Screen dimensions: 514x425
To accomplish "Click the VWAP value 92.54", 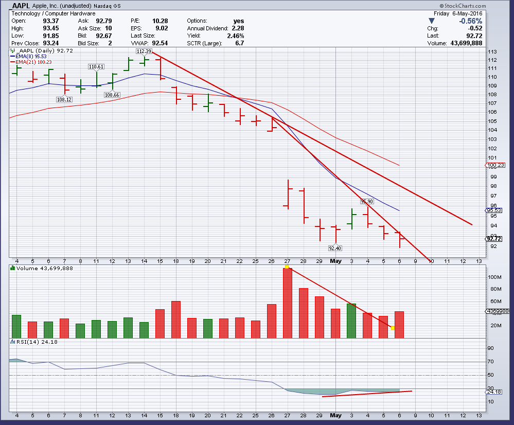I will (160, 43).
